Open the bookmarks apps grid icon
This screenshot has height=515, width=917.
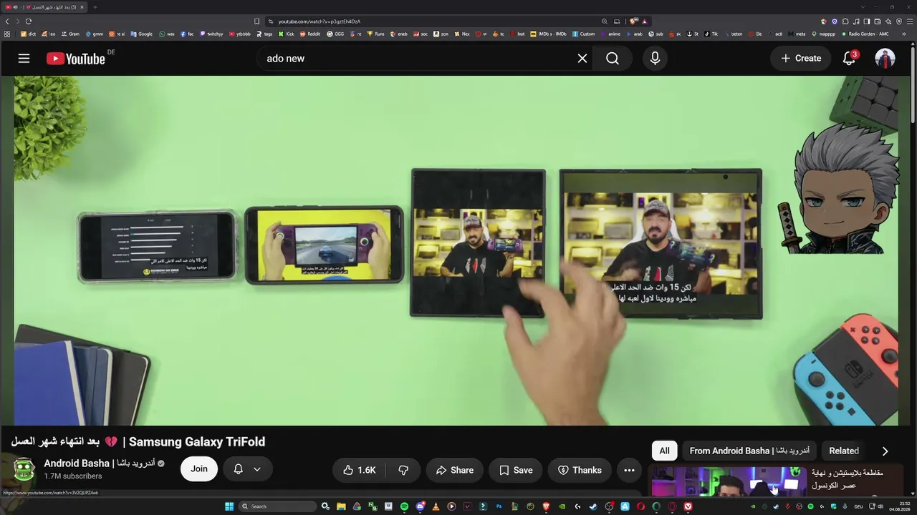tap(7, 34)
